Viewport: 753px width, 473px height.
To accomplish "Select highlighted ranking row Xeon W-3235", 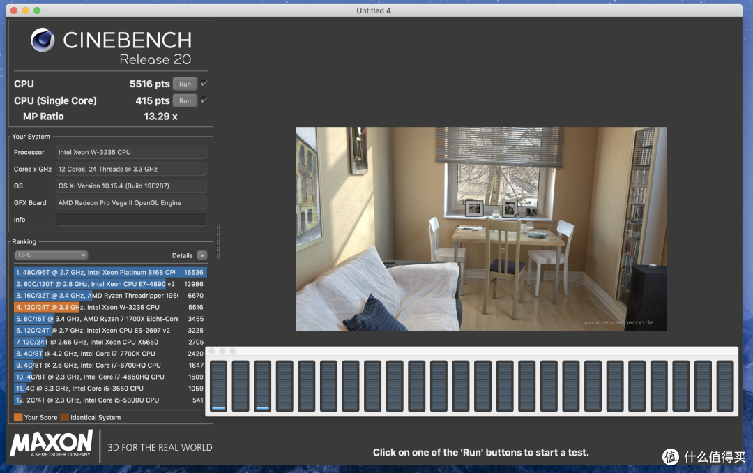I will coord(110,307).
